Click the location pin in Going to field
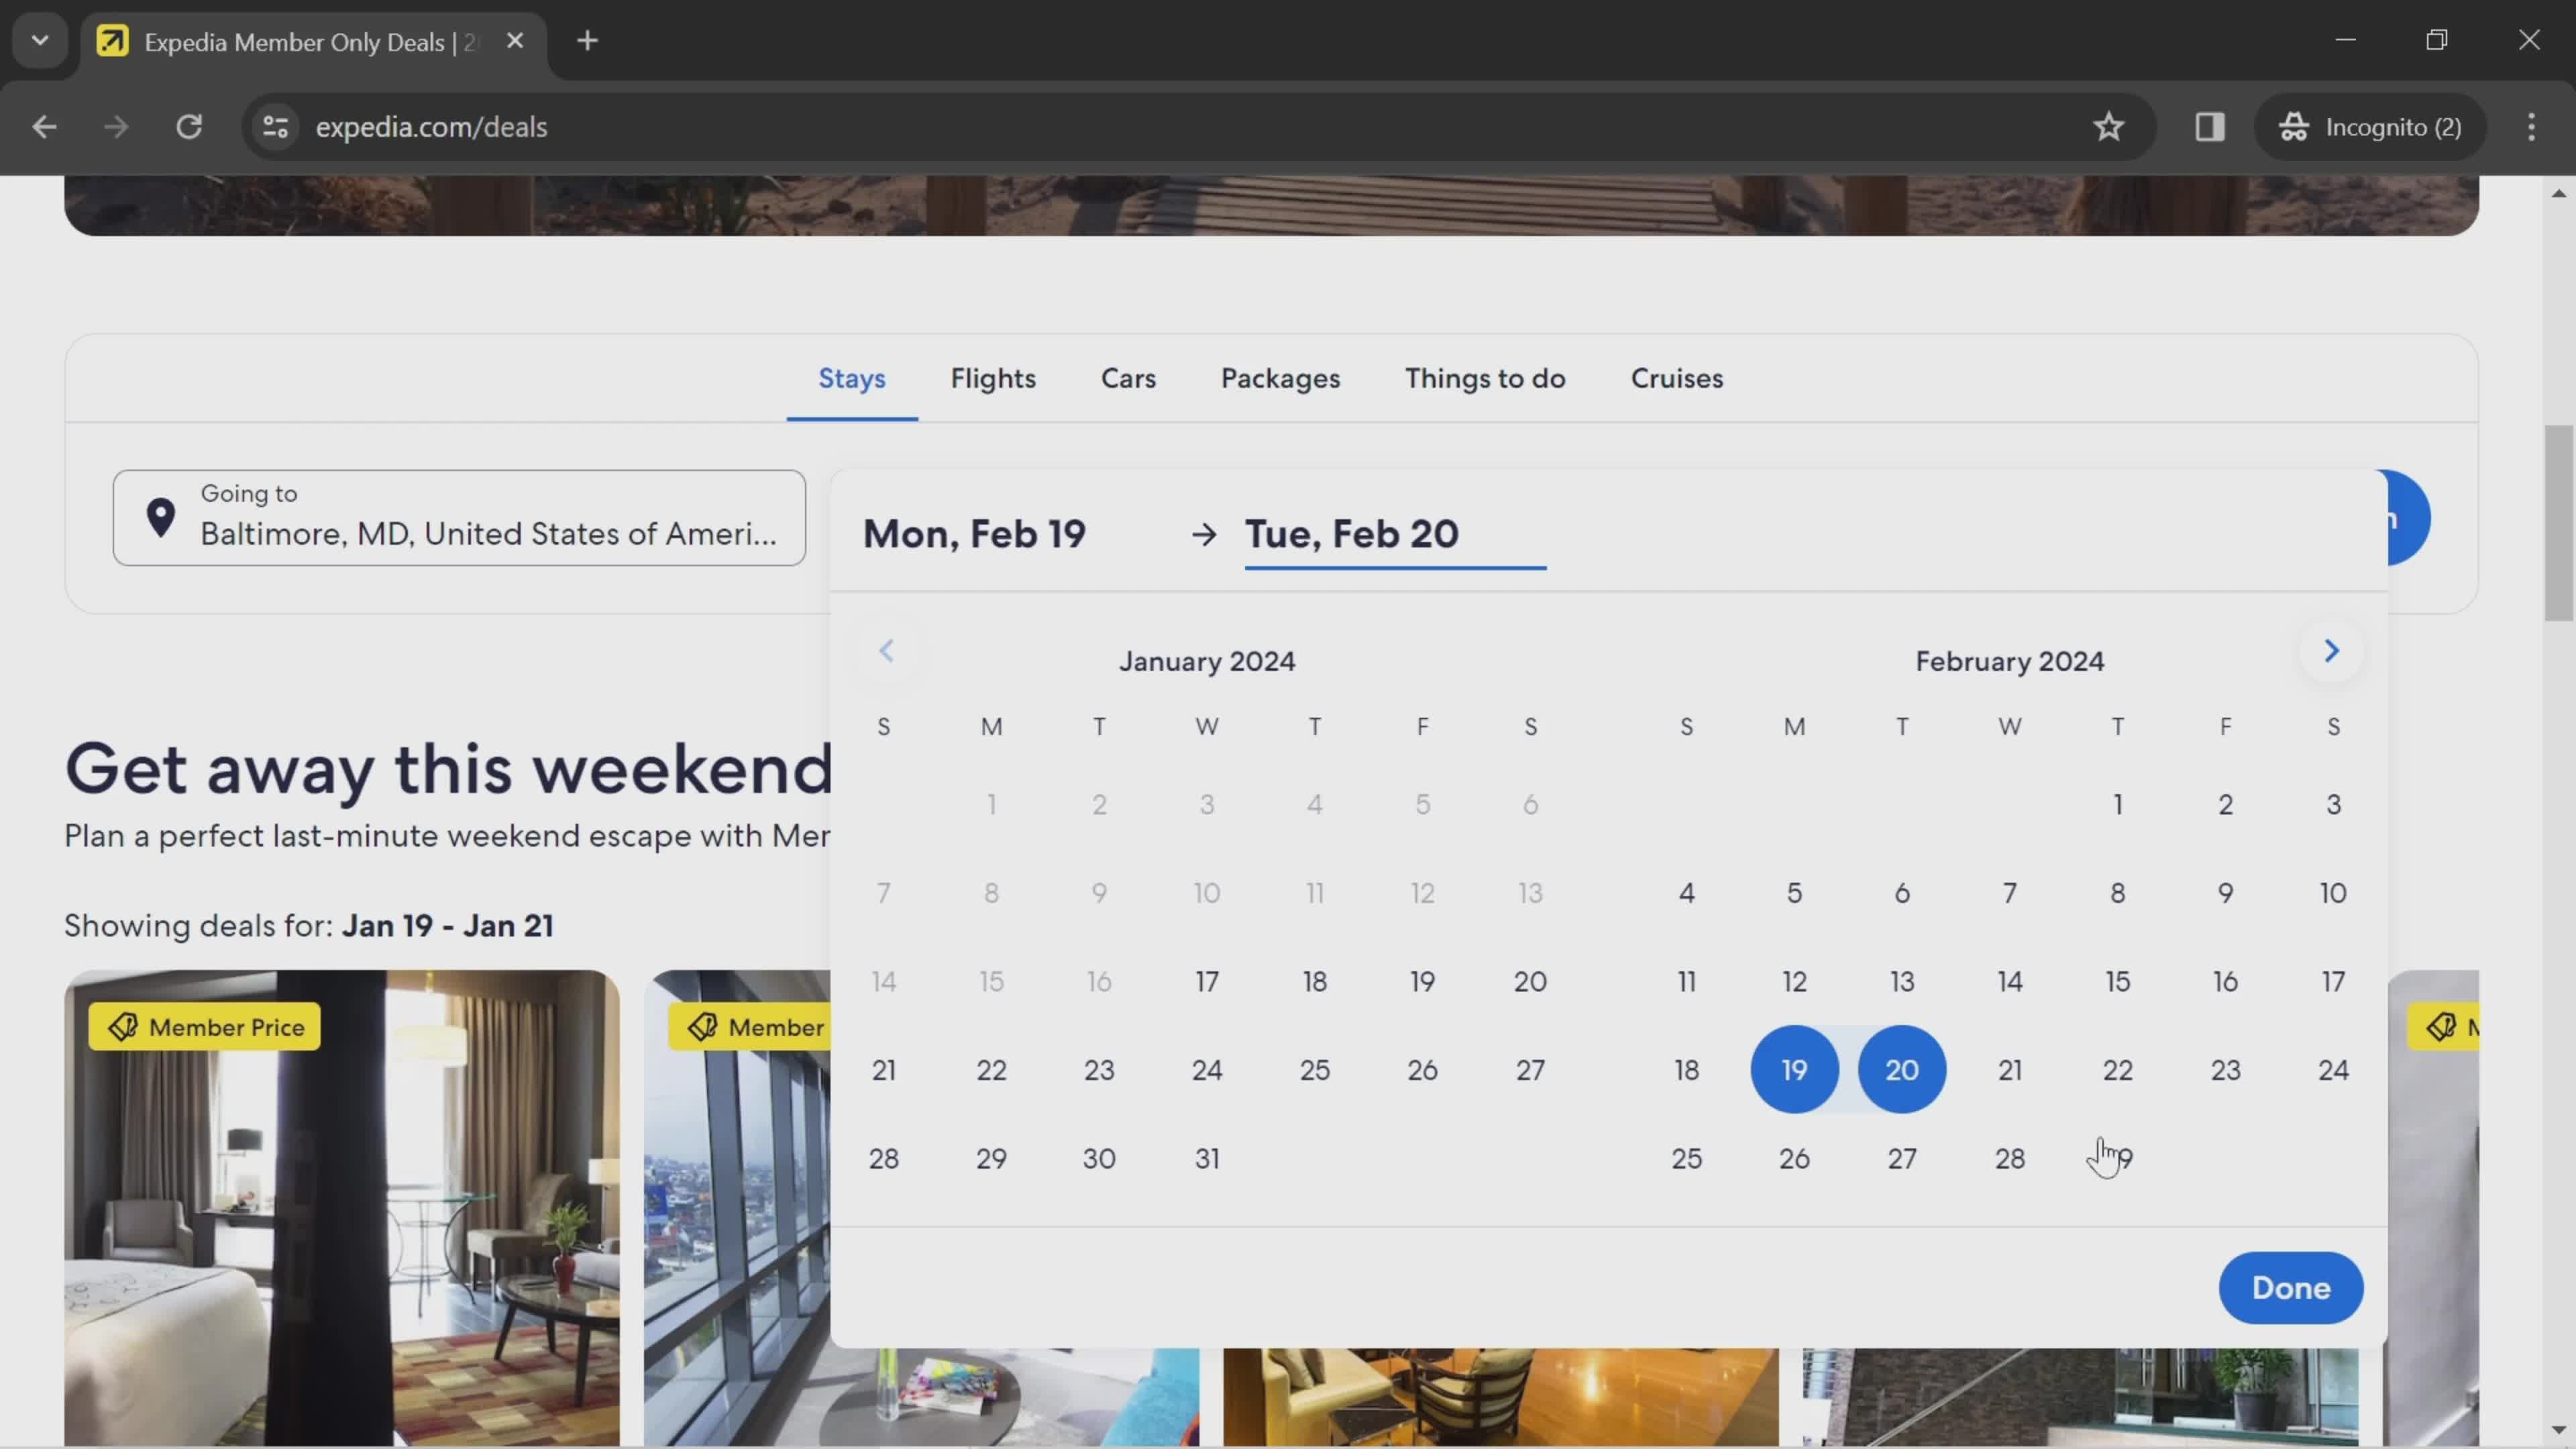The image size is (2576, 1449). 160,517
